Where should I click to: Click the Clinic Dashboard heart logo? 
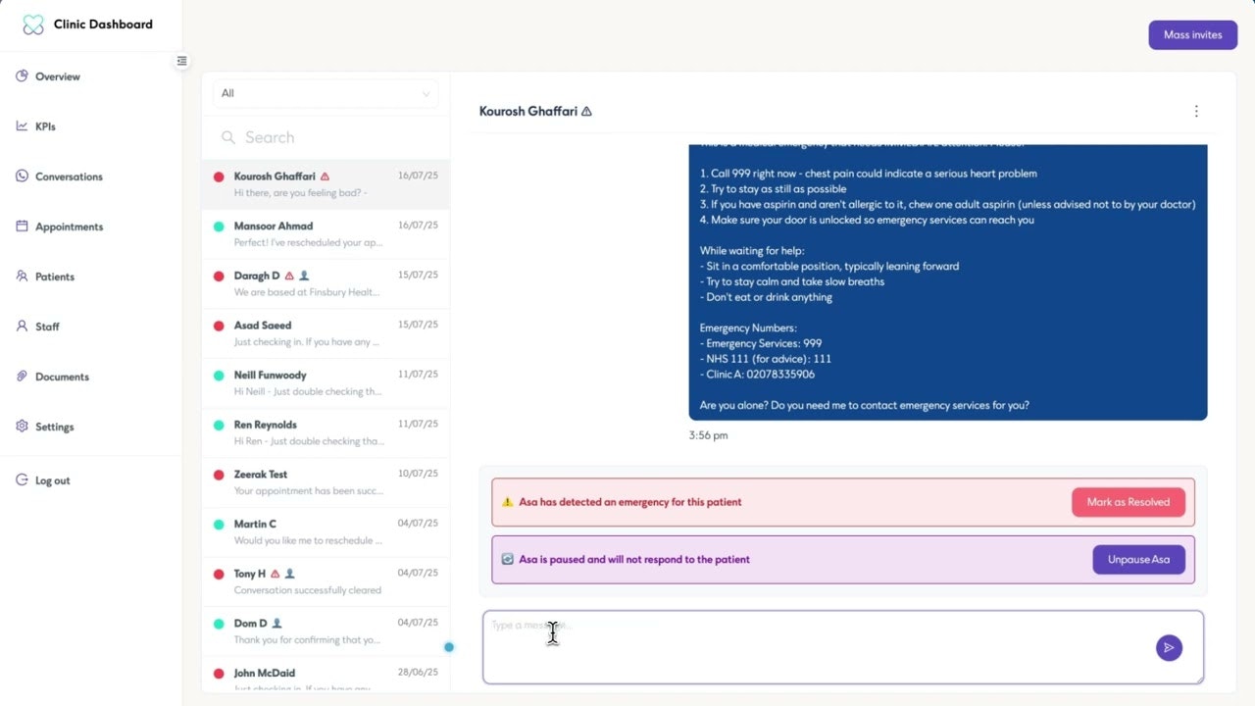[33, 25]
